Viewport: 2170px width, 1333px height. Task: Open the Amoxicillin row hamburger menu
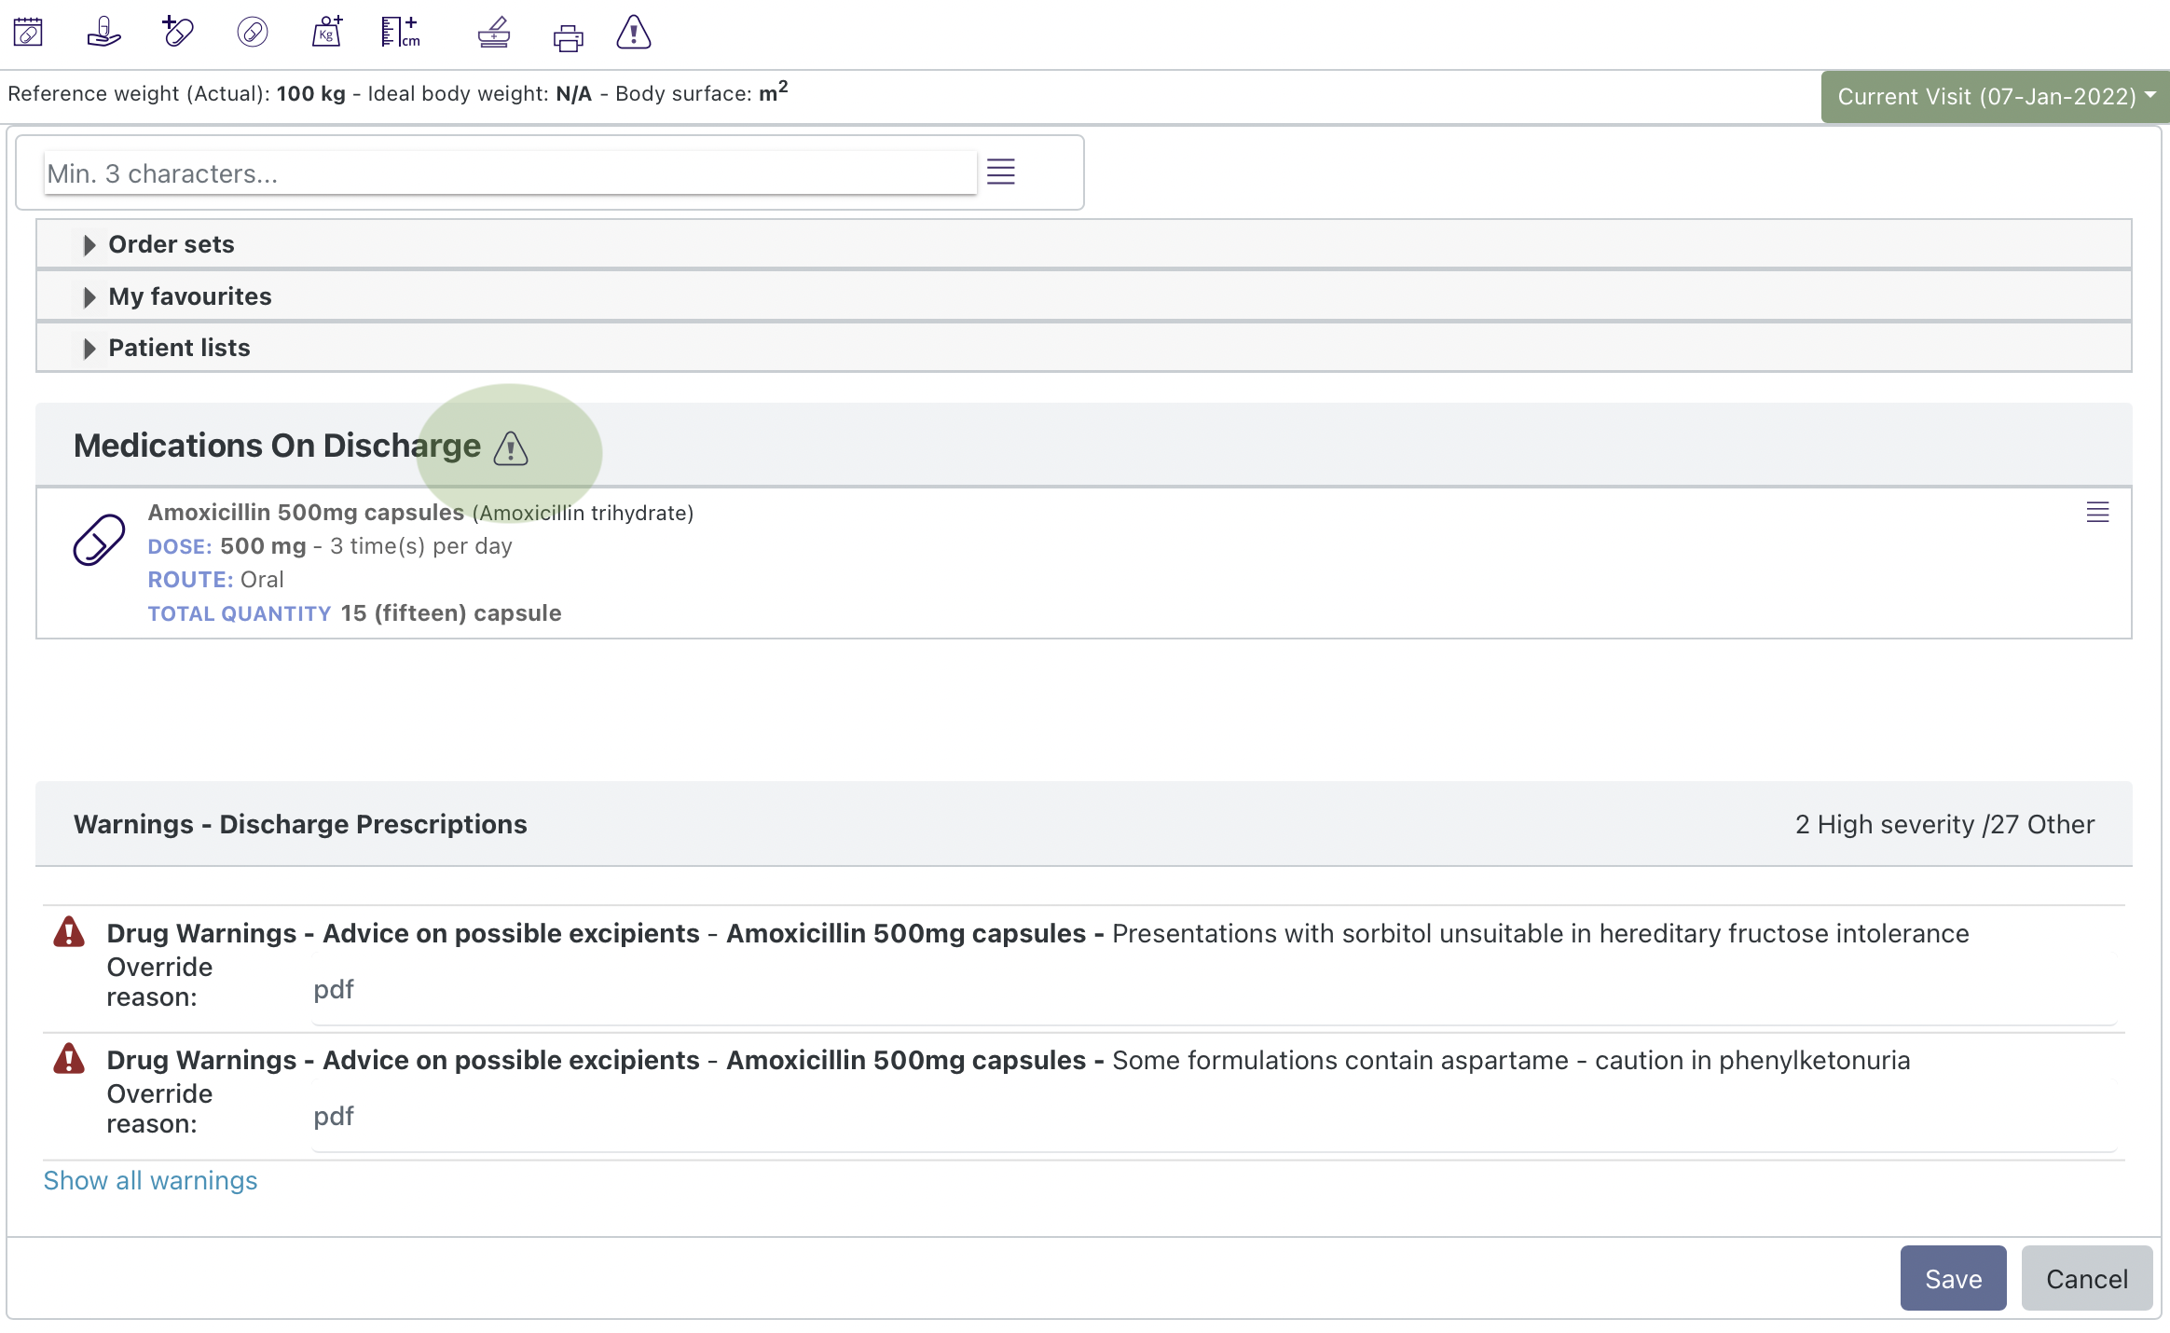[x=2097, y=512]
